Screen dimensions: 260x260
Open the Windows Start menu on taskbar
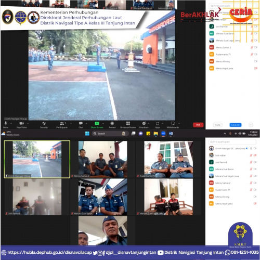point(87,134)
